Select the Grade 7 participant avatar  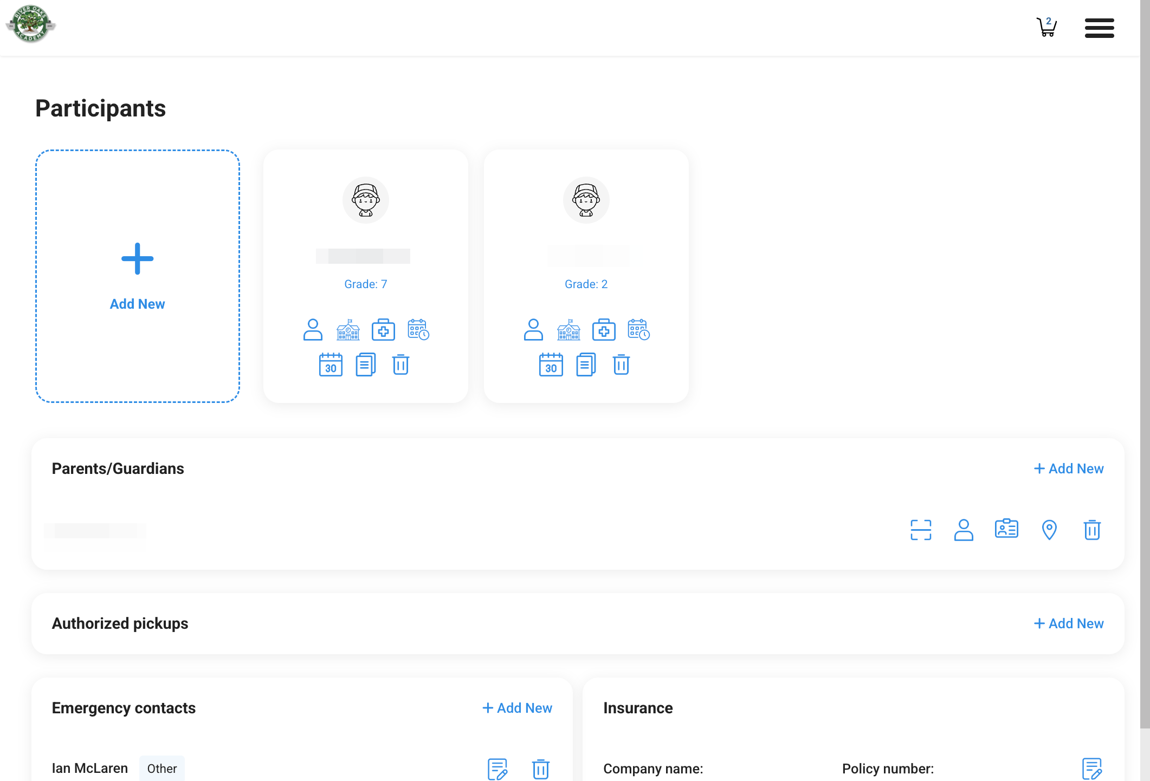pyautogui.click(x=366, y=200)
